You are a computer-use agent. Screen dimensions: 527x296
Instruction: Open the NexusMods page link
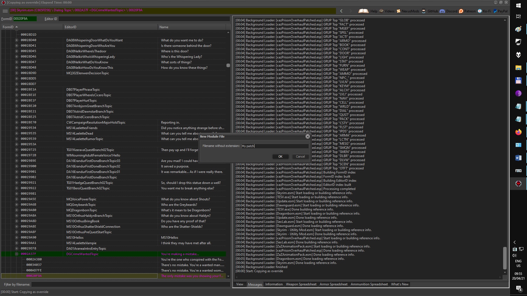click(408, 11)
